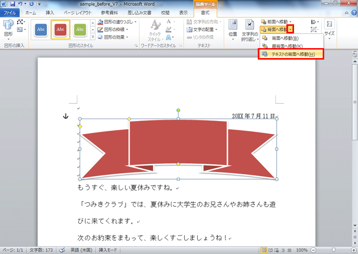Image resolution: width=358 pixels, height=254 pixels.
Task: Open the Customize Quick Access Toolbar dropdown
Action: click(x=39, y=4)
